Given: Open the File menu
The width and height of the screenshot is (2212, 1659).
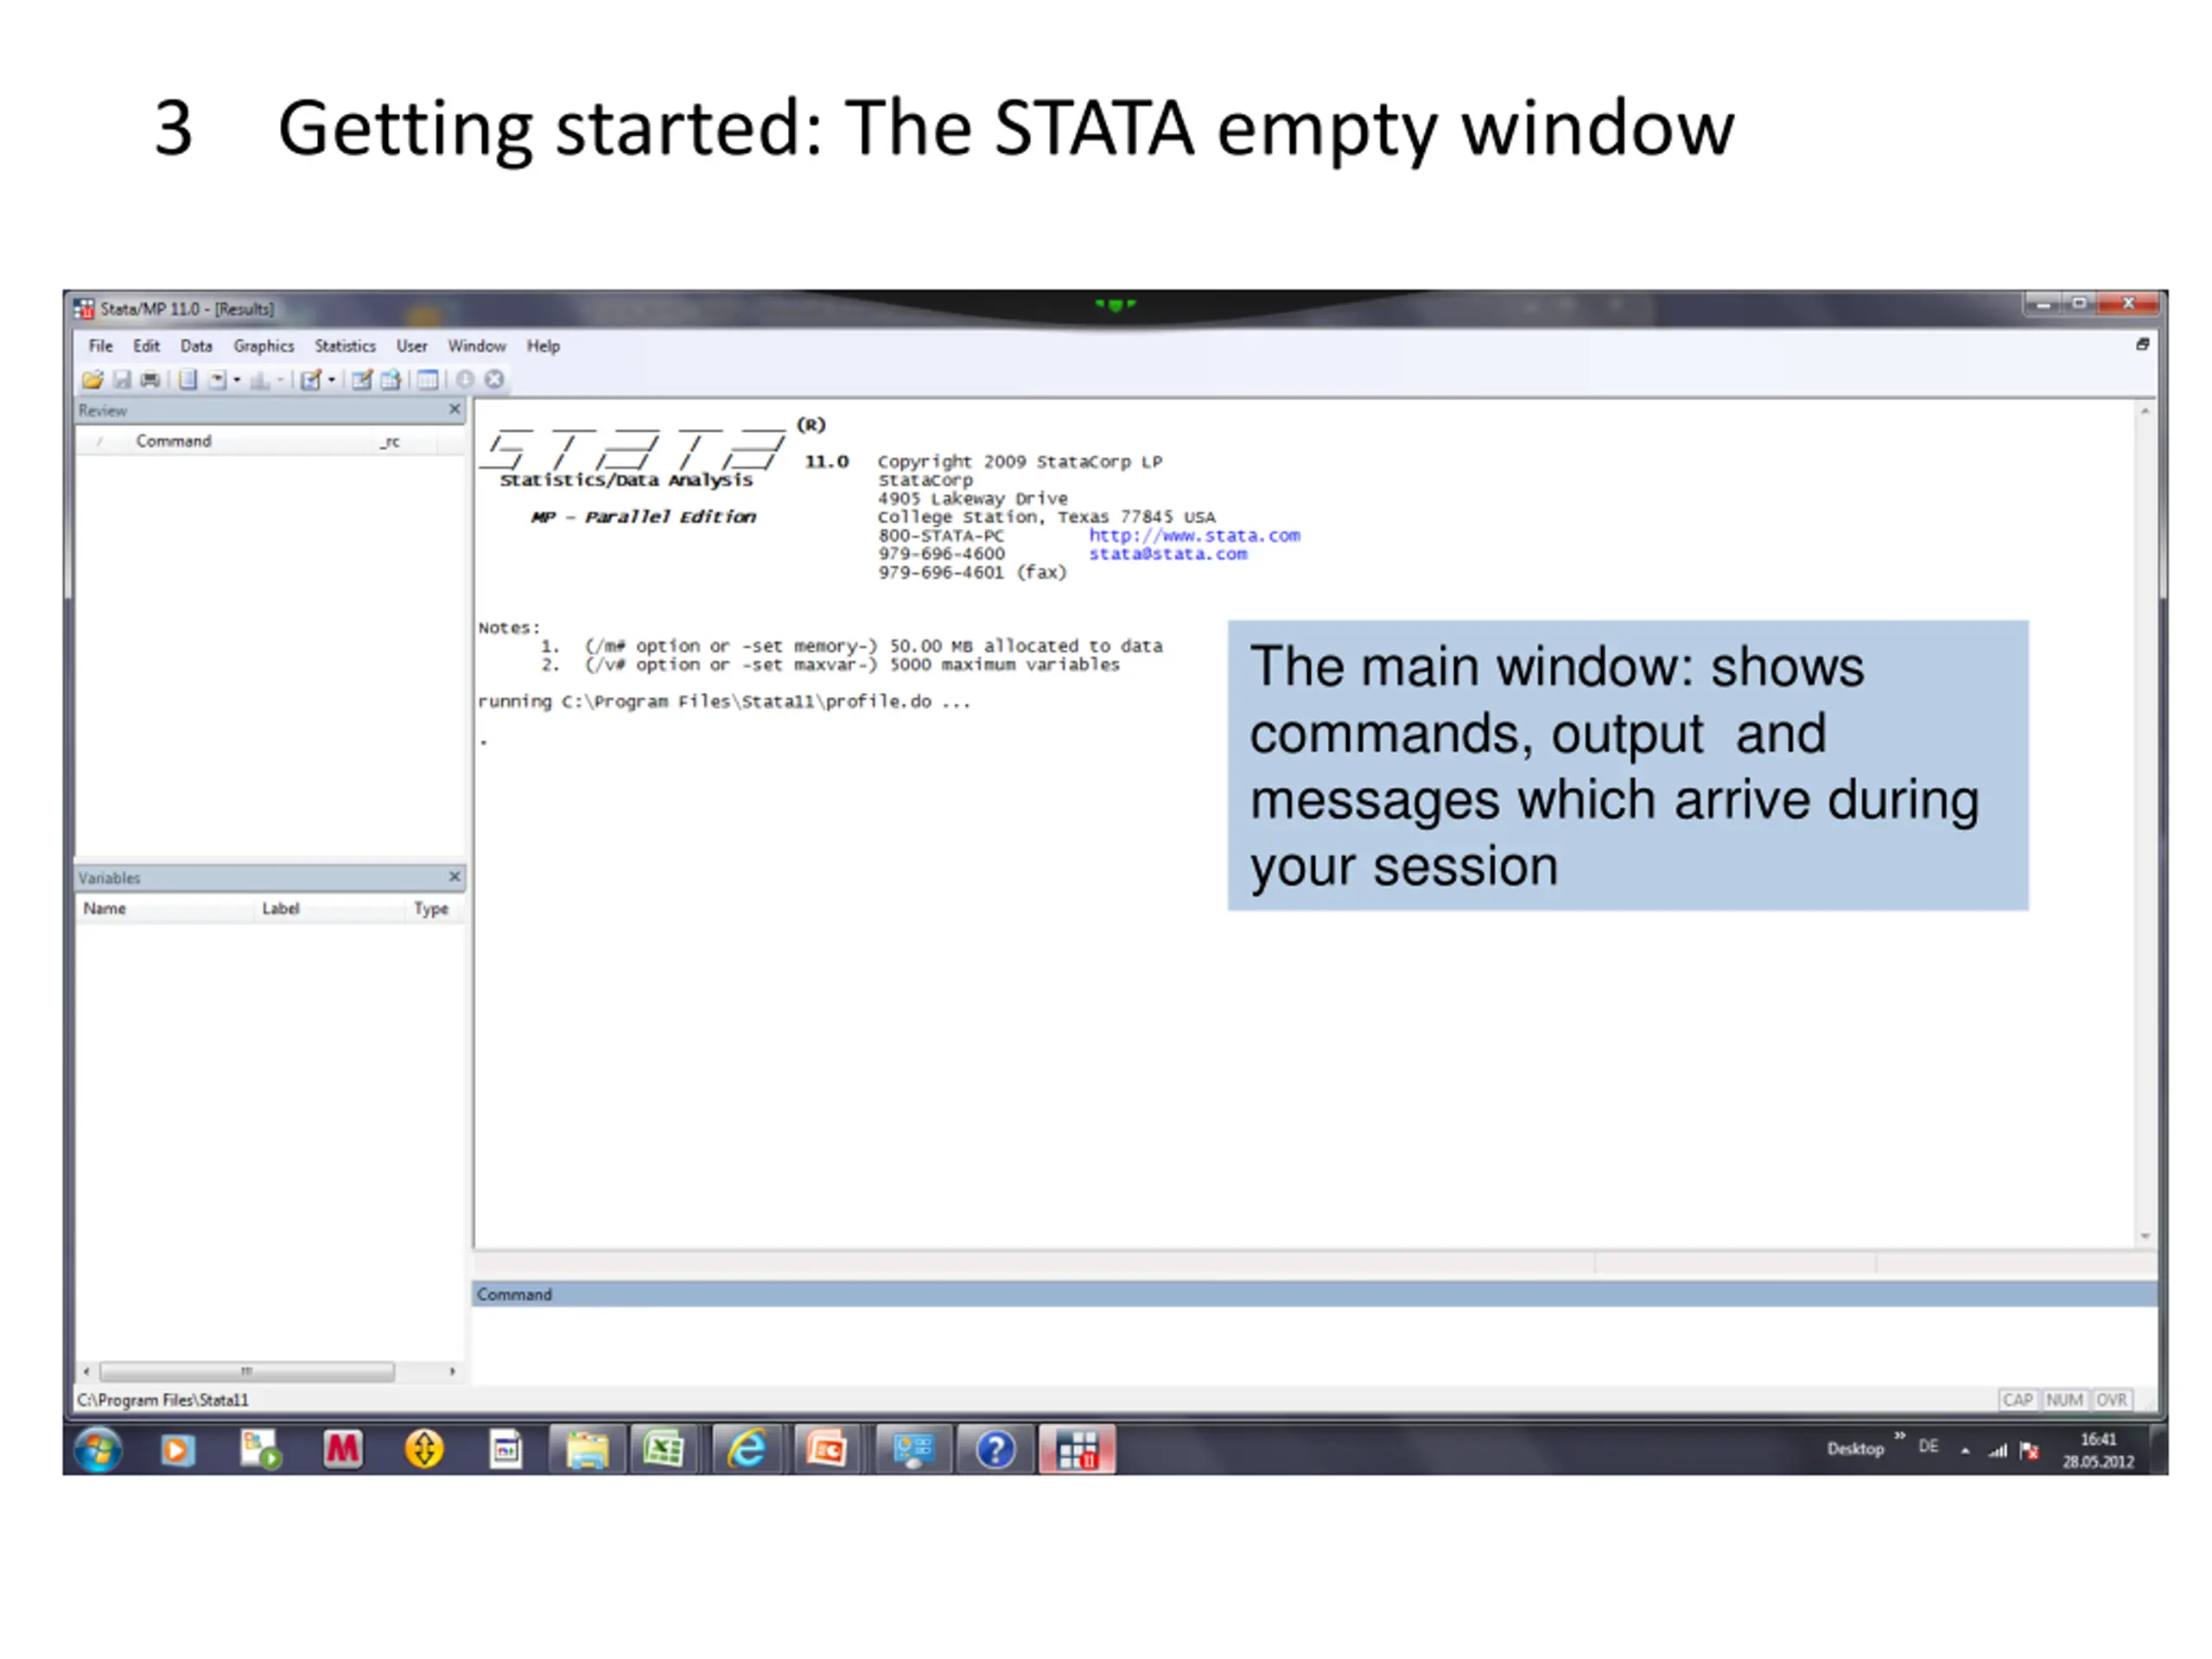Looking at the screenshot, I should click(x=100, y=346).
